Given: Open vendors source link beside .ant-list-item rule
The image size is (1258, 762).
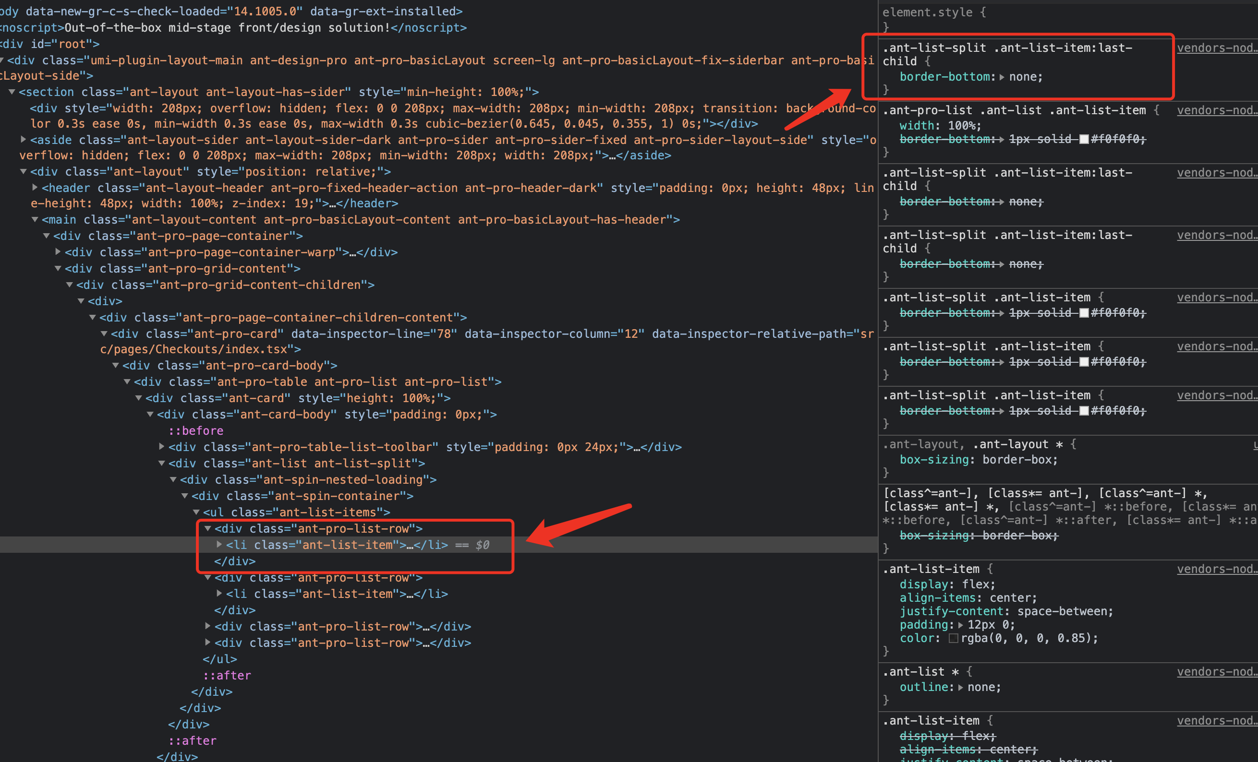Looking at the screenshot, I should pos(1217,569).
